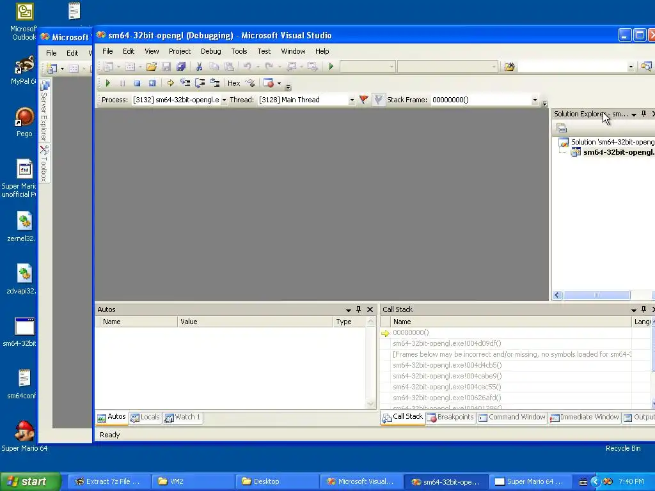
Task: Open the Find combo box dropdown arrow
Action: pyautogui.click(x=631, y=66)
